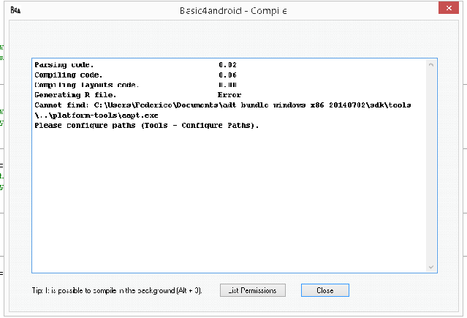Click the 'Generating R file.' log line

click(75, 95)
